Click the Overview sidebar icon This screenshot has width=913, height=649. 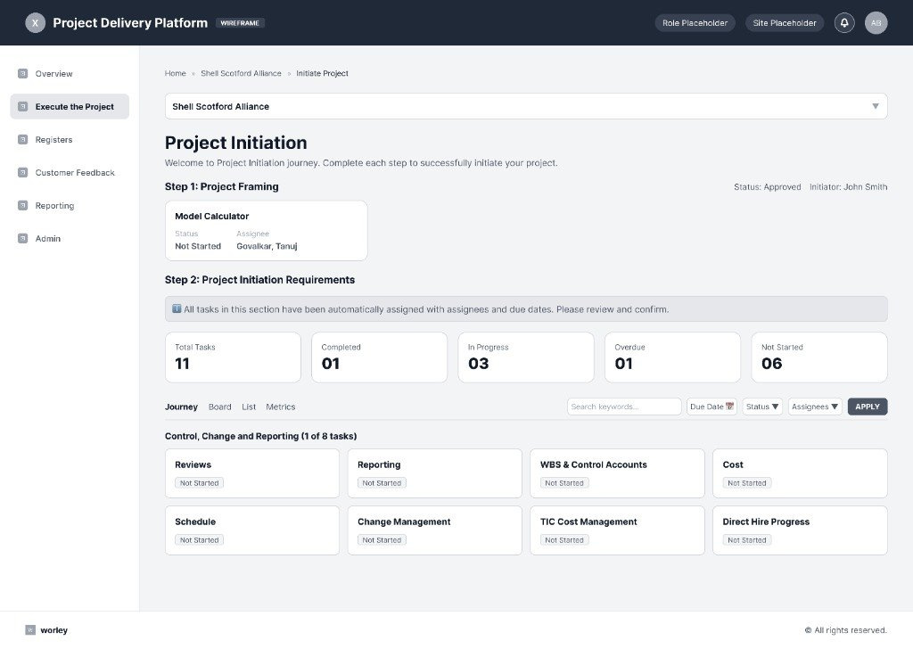[22, 73]
